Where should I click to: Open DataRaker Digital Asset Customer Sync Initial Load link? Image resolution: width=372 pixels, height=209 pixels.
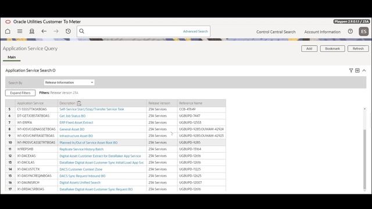[102, 163]
